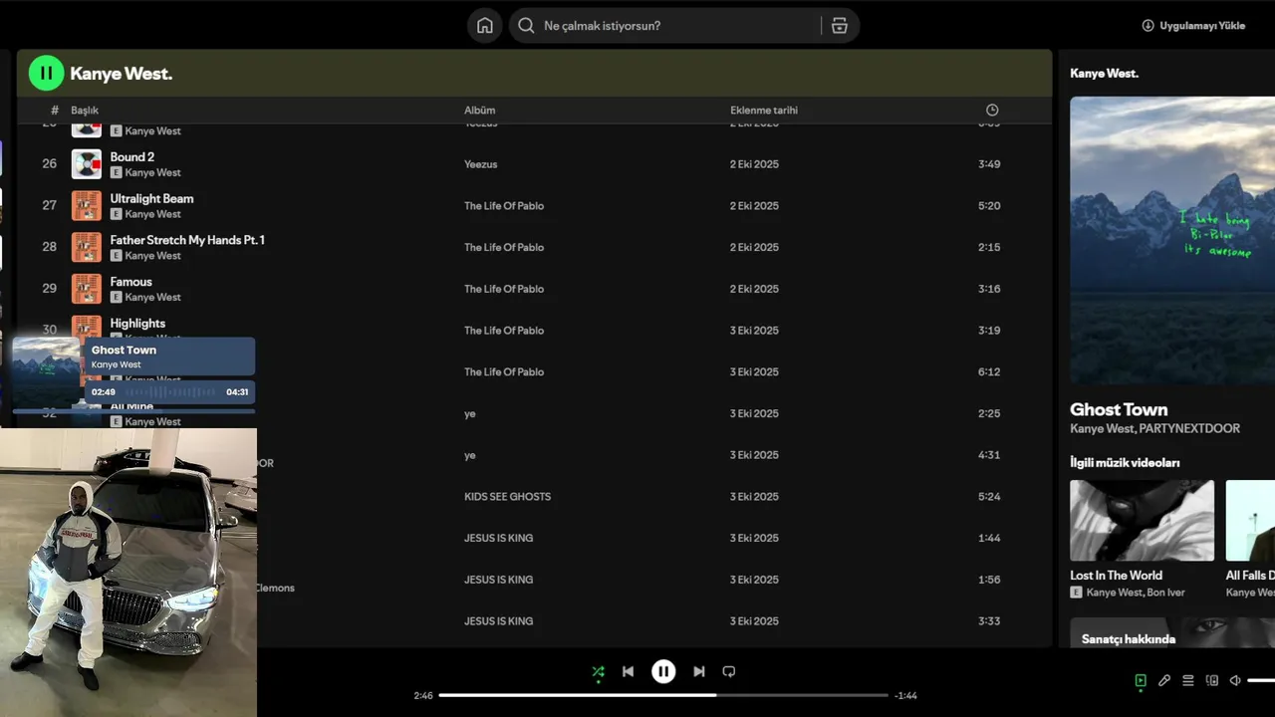Viewport: 1275px width, 717px height.
Task: Sort by the Albüm column header
Action: tap(479, 111)
